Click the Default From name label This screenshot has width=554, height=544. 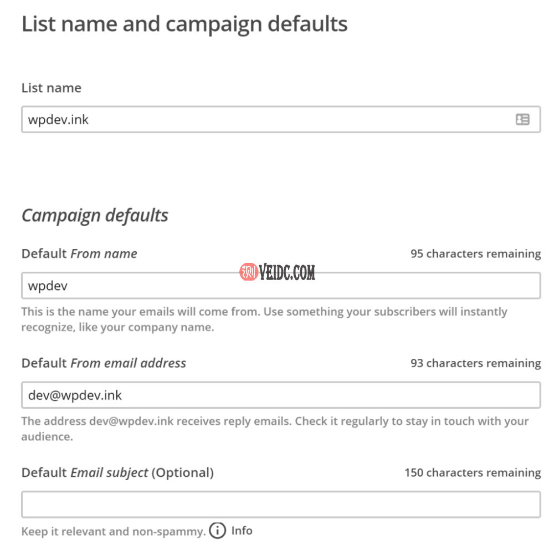coord(79,253)
